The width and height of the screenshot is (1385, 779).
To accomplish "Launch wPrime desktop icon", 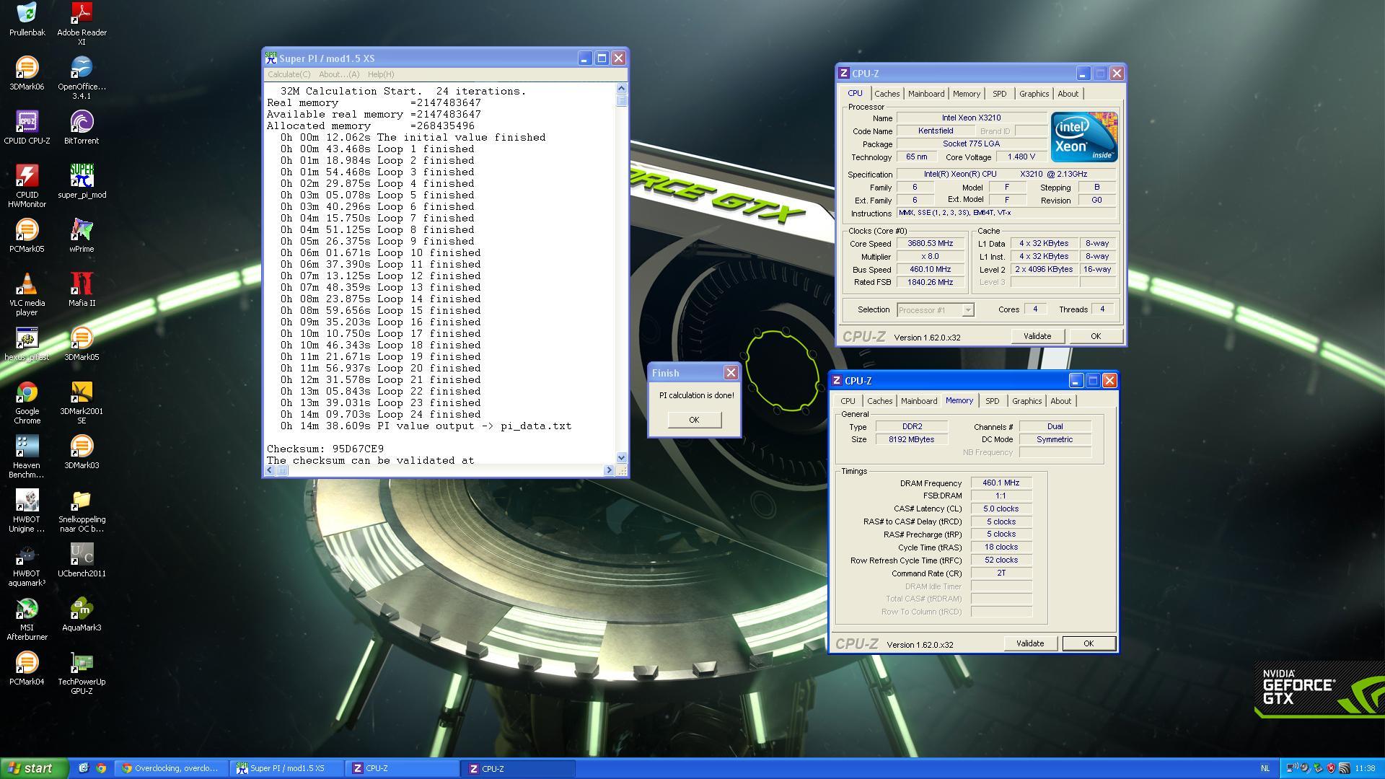I will point(82,235).
